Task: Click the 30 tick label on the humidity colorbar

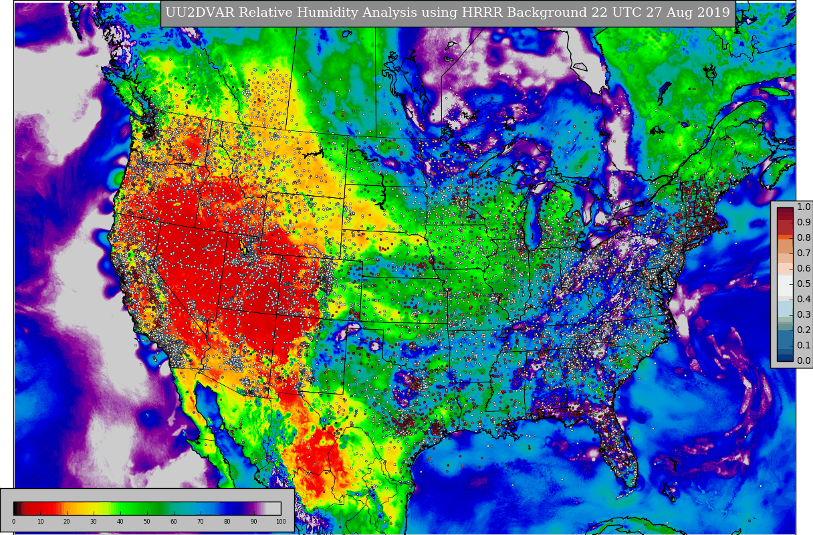Action: (94, 522)
